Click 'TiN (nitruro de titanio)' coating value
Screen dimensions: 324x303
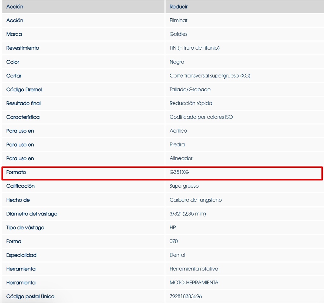coord(194,48)
